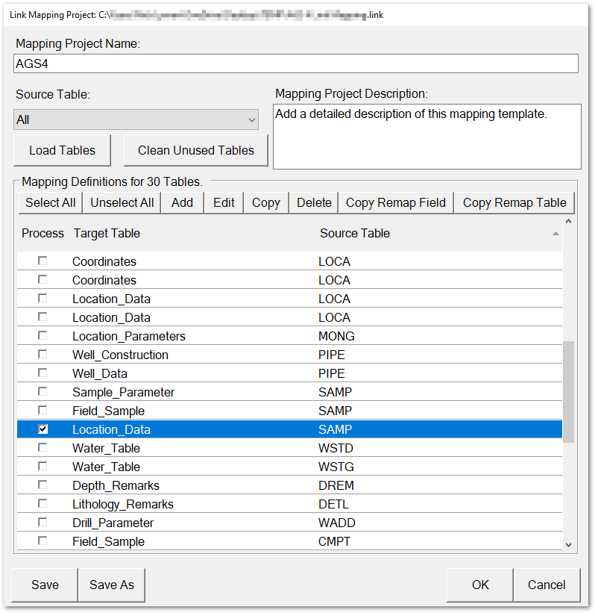The width and height of the screenshot is (595, 613).
Task: Select the Drill_Parameter row
Action: pyautogui.click(x=289, y=523)
